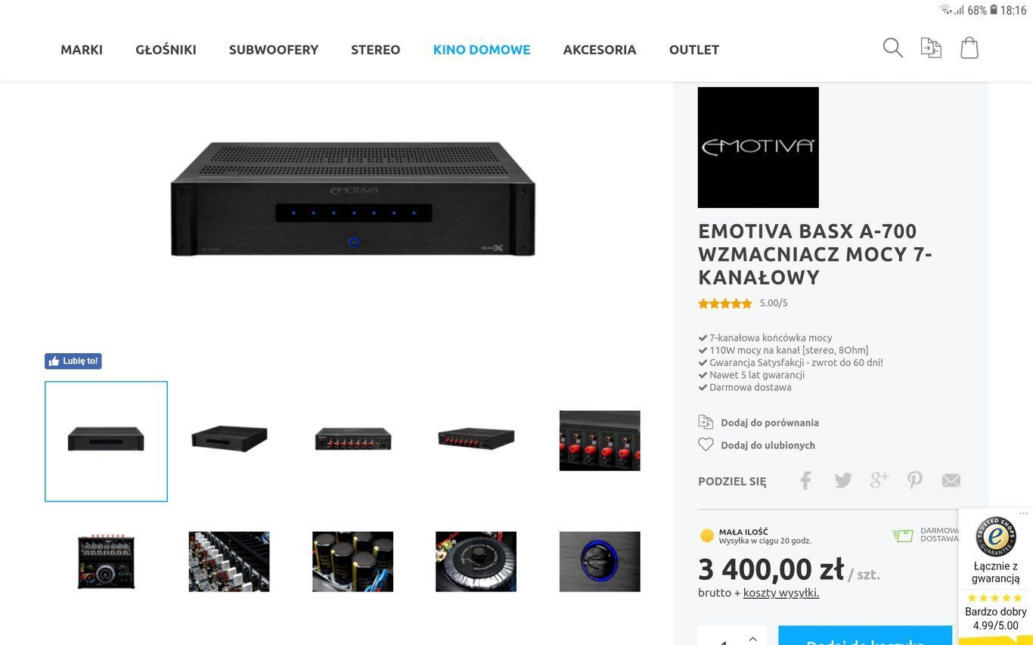
Task: Select the rear panel red terminals thumbnail
Action: (353, 439)
